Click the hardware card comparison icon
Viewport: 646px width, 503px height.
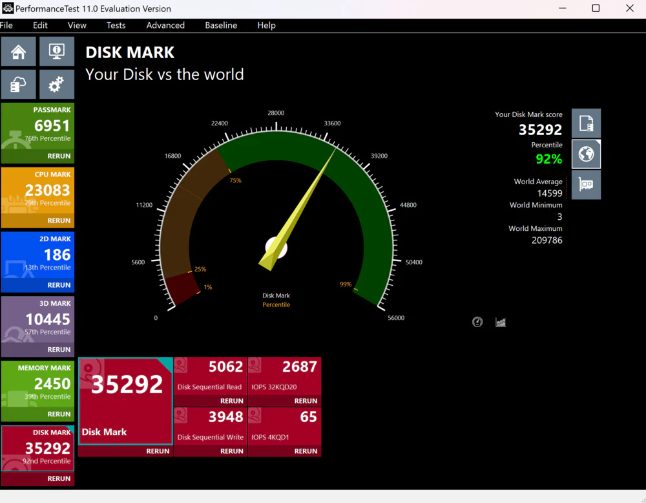click(586, 185)
